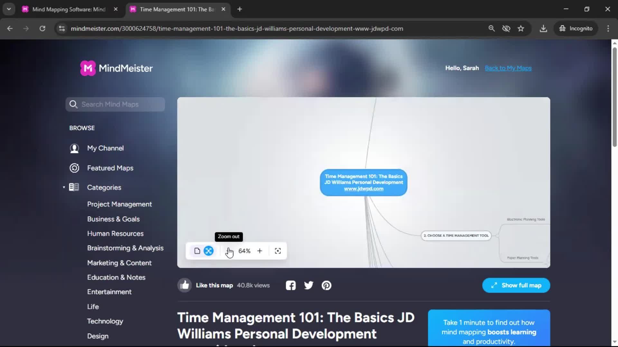Image resolution: width=618 pixels, height=347 pixels.
Task: Focus the Search Mind Maps field
Action: tap(115, 104)
